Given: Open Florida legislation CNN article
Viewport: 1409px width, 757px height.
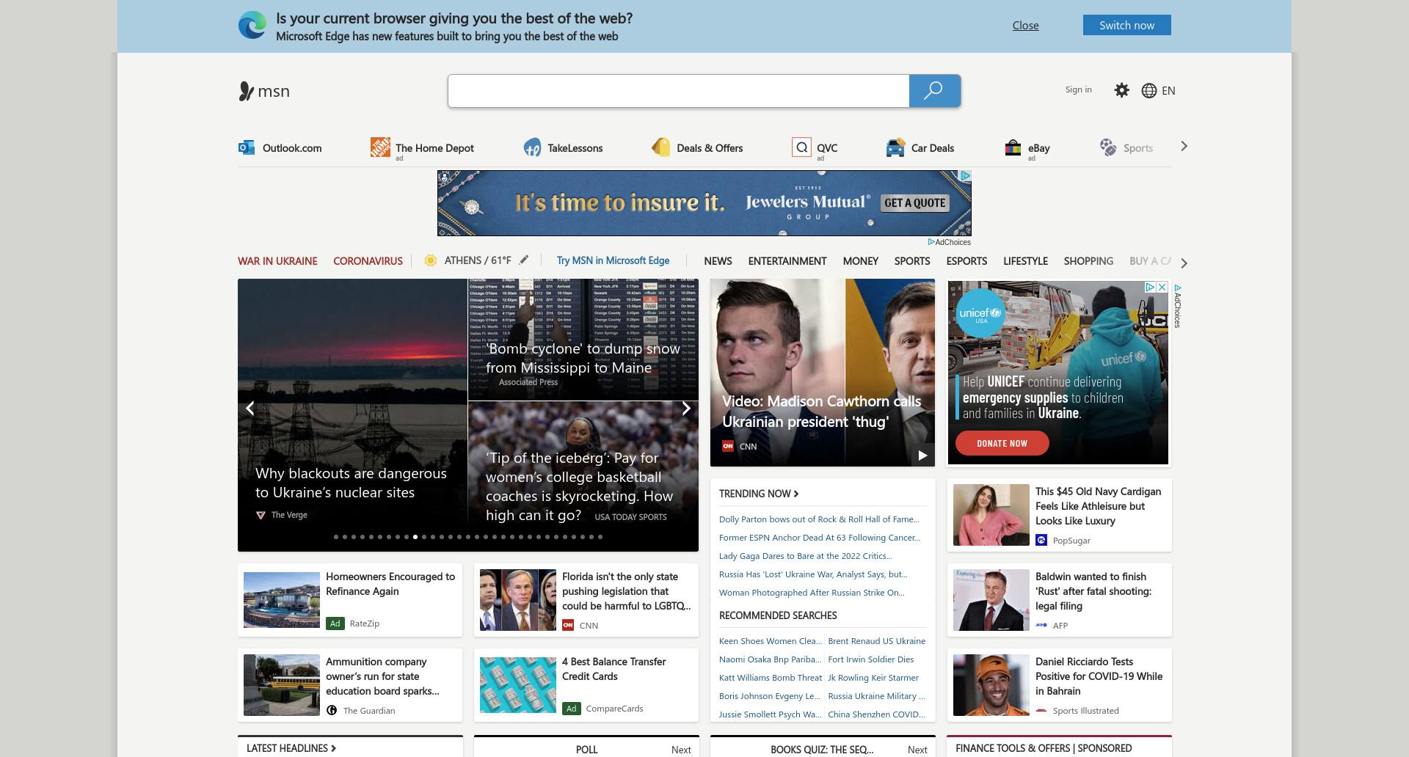Looking at the screenshot, I should coord(586,600).
